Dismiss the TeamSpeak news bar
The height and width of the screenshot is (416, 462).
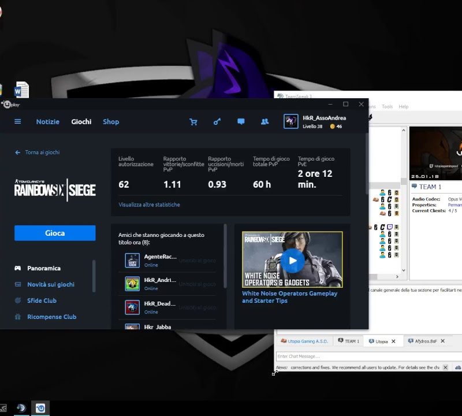(445, 367)
